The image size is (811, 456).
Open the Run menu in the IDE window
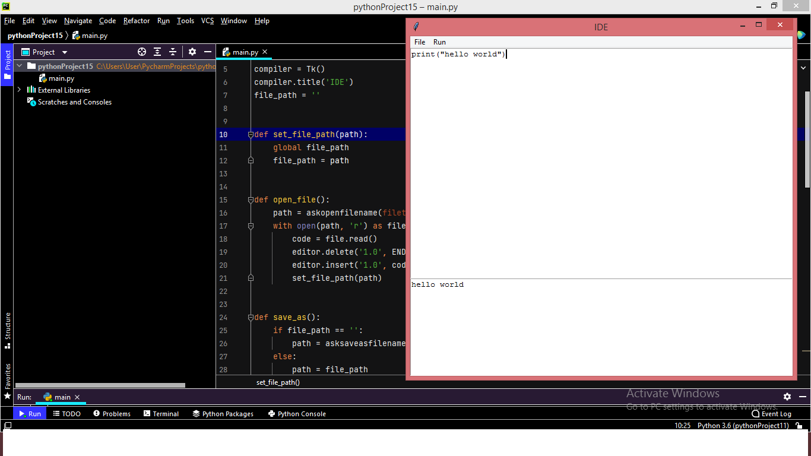tap(439, 42)
